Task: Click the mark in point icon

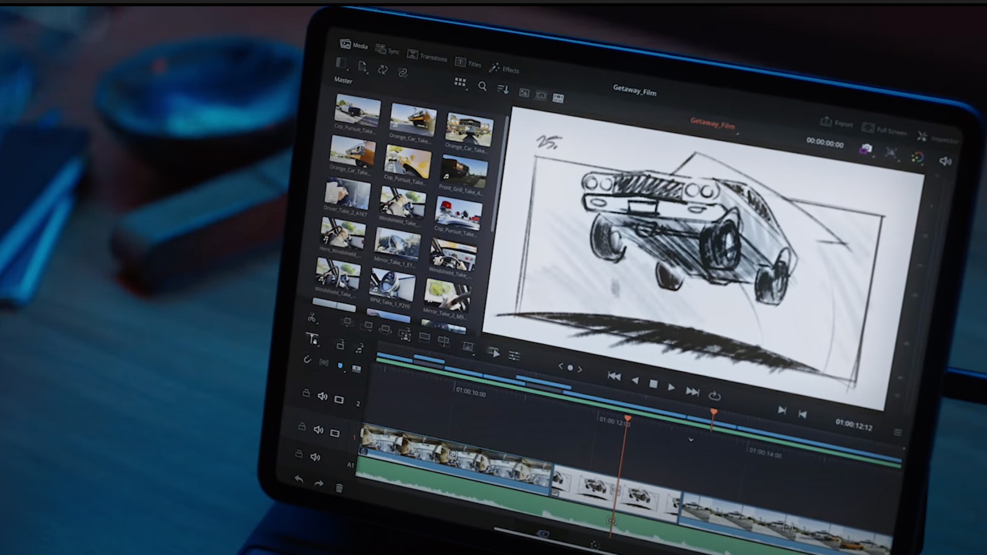Action: [782, 410]
